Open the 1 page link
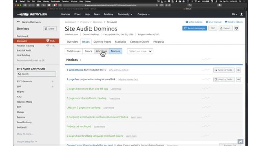This screenshot has height=146, width=261. (x=71, y=79)
